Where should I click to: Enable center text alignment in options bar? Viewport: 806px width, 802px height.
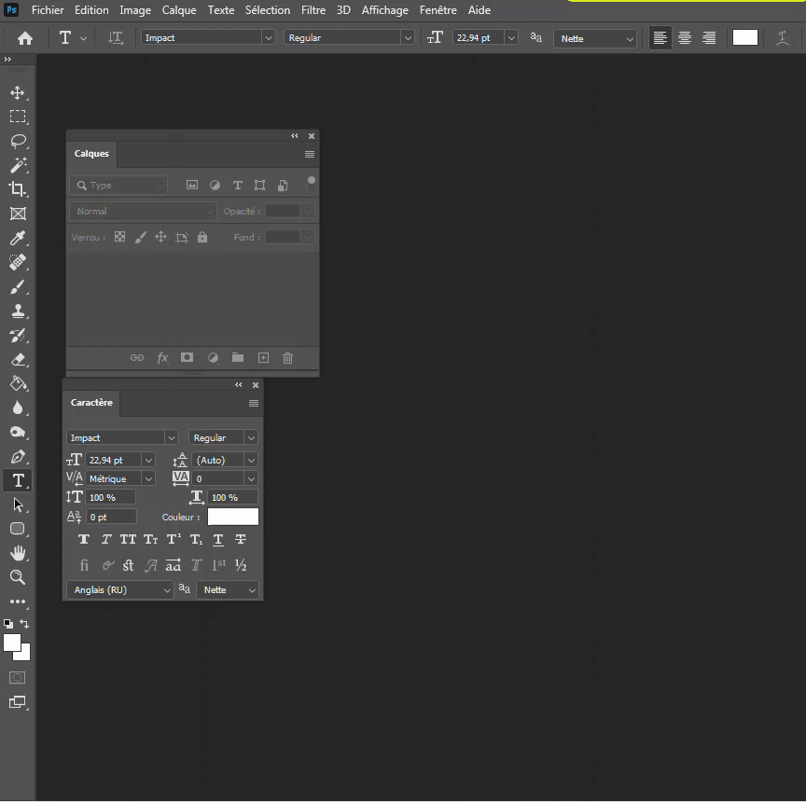click(685, 38)
